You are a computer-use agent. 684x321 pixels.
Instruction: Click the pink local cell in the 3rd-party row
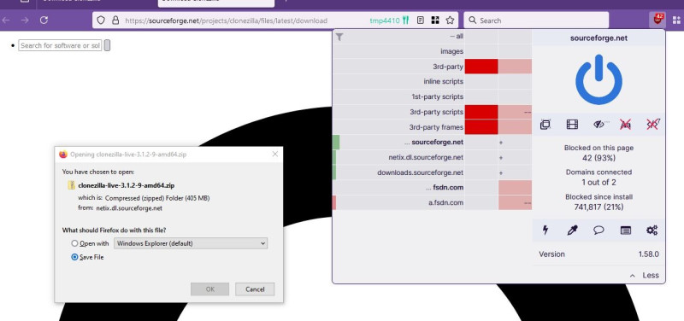(x=516, y=67)
